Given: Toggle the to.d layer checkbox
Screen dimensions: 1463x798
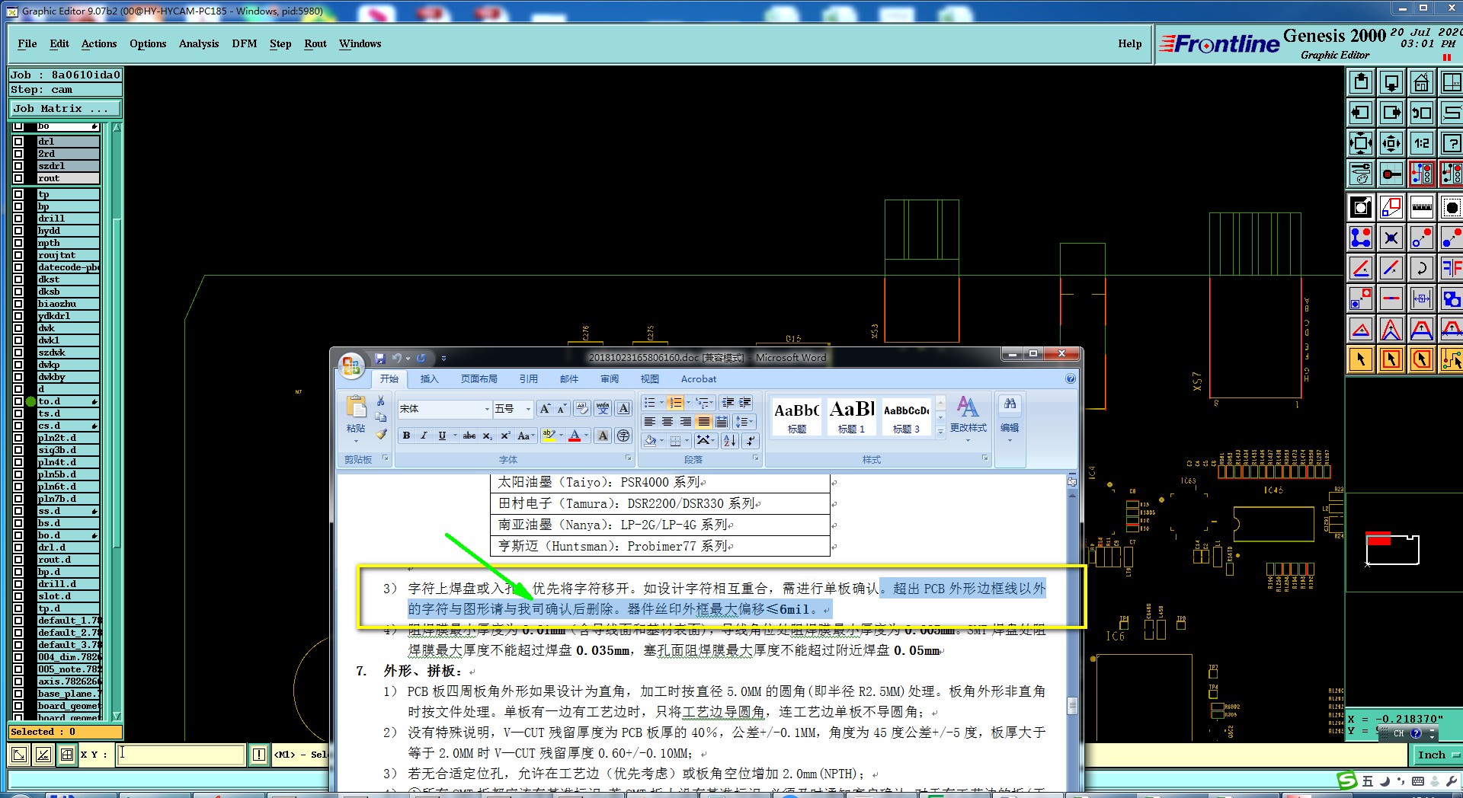Looking at the screenshot, I should point(18,401).
